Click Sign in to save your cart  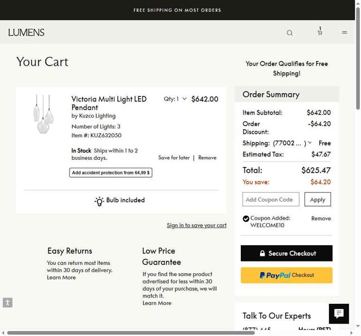[x=196, y=225]
